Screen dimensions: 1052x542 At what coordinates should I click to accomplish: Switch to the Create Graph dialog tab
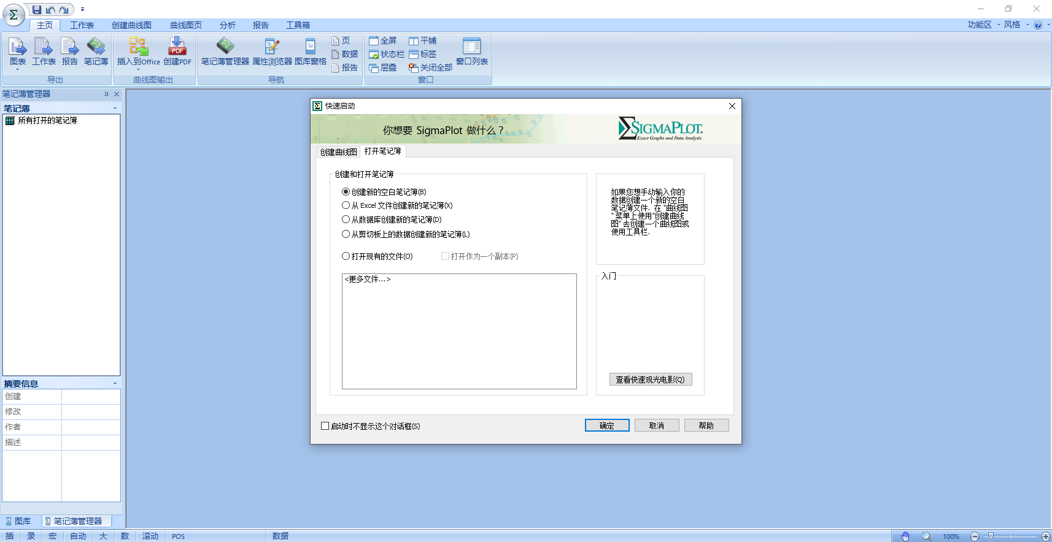coord(338,152)
